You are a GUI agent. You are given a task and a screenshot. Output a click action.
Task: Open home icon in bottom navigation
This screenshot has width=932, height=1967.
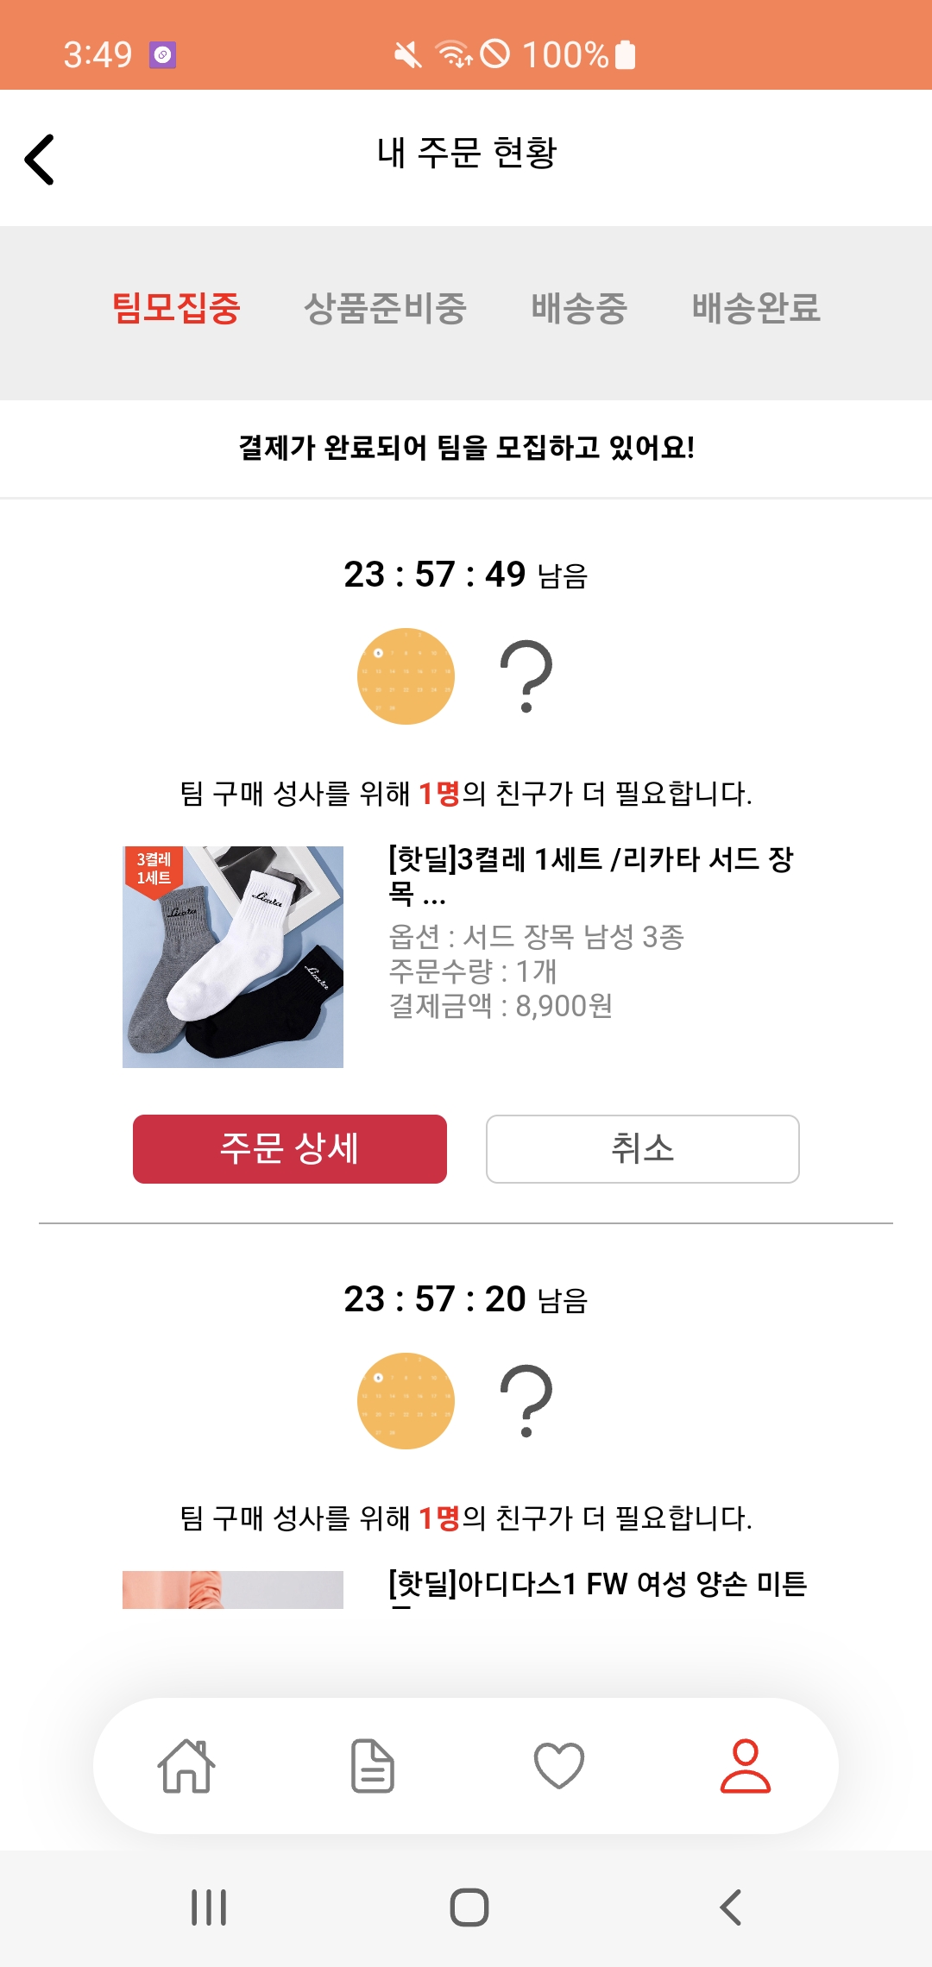click(186, 1766)
